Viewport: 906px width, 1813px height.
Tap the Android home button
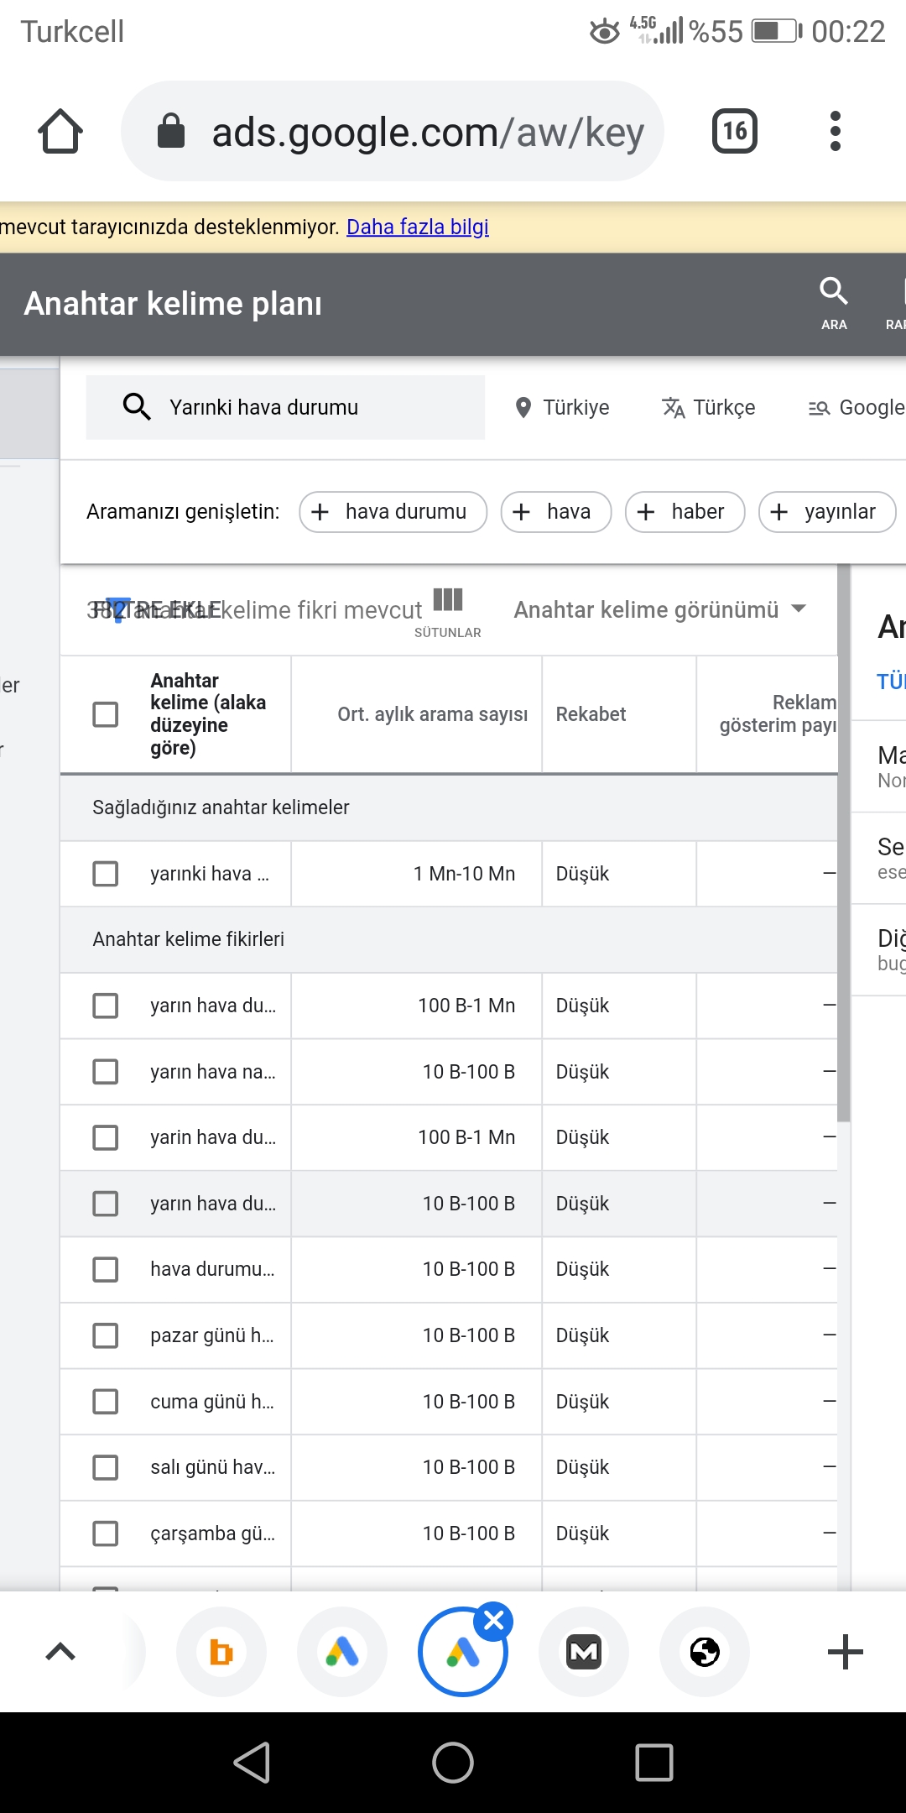[453, 1762]
